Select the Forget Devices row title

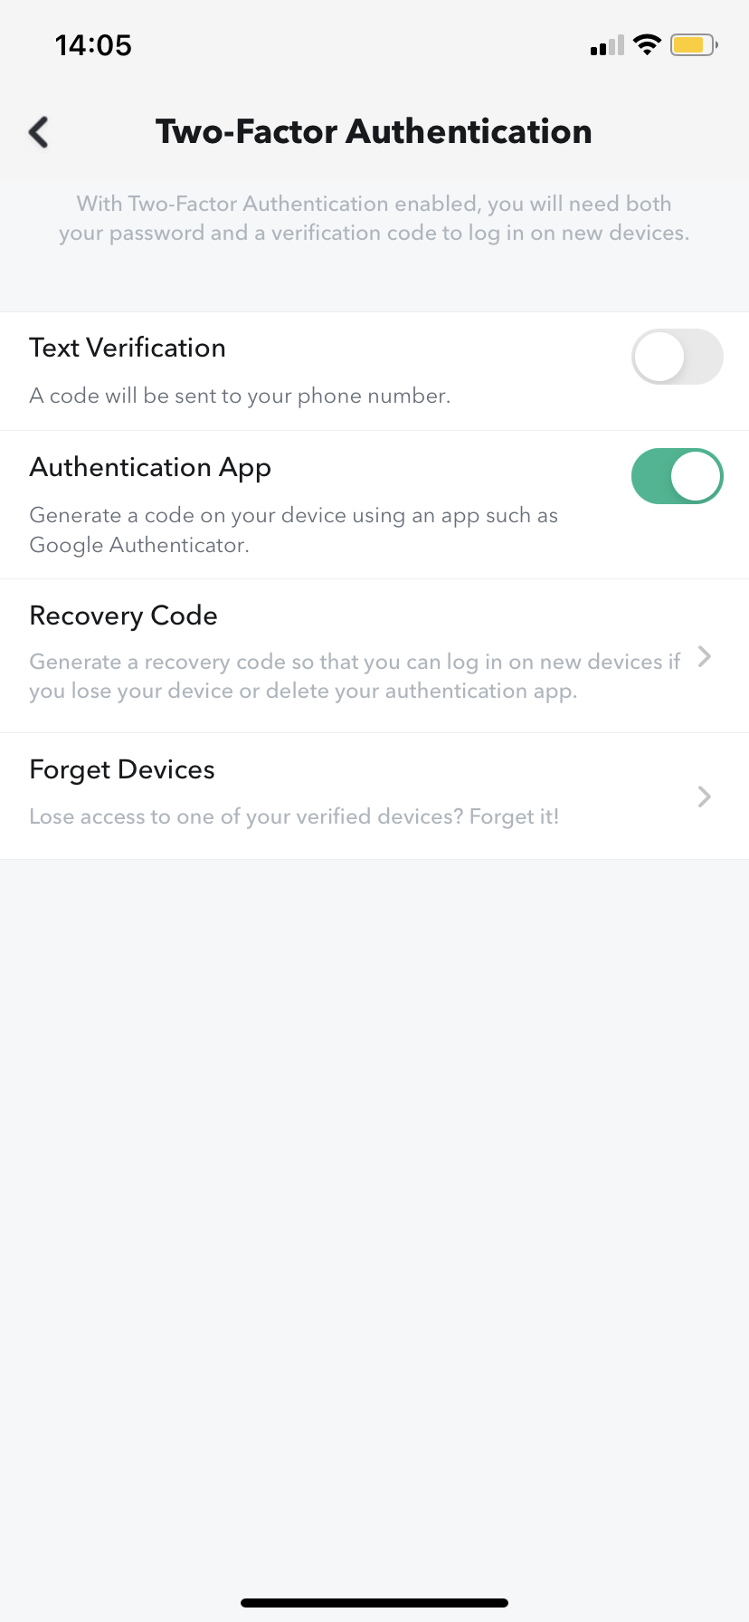(x=122, y=769)
